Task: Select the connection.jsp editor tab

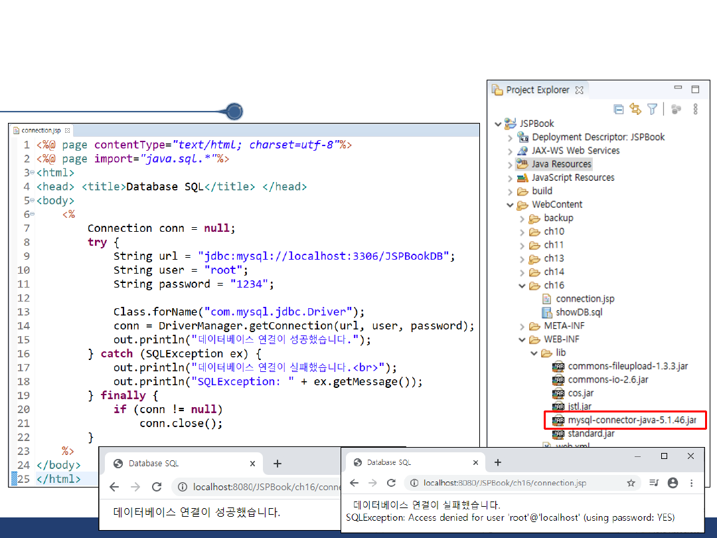Action: (x=41, y=131)
